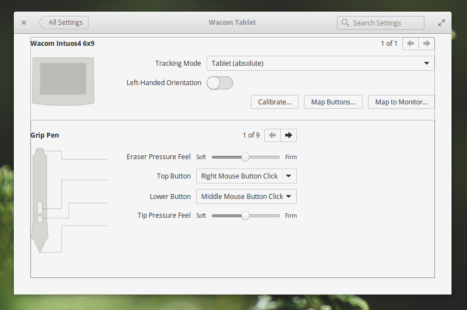467x310 pixels.
Task: Click the Grip Pen stylus illustration
Action: 40,200
